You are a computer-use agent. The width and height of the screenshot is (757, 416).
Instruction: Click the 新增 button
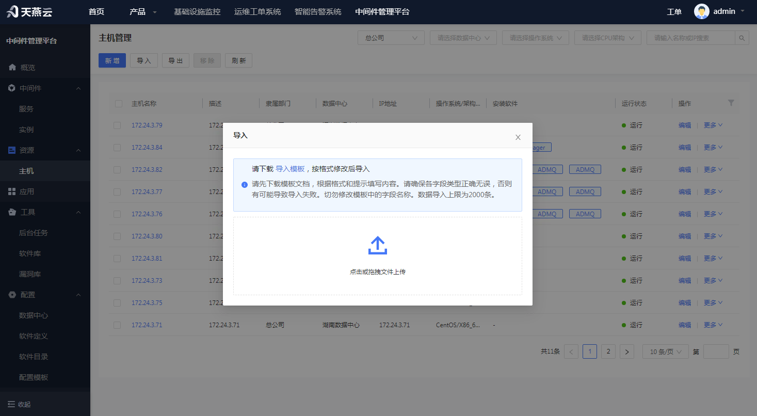112,60
